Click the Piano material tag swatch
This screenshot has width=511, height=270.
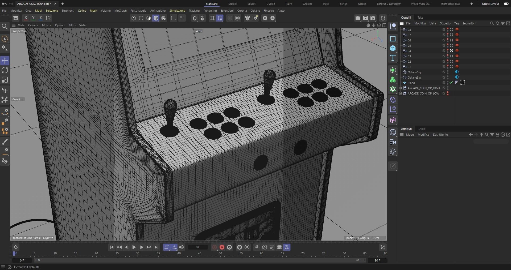[x=462, y=83]
